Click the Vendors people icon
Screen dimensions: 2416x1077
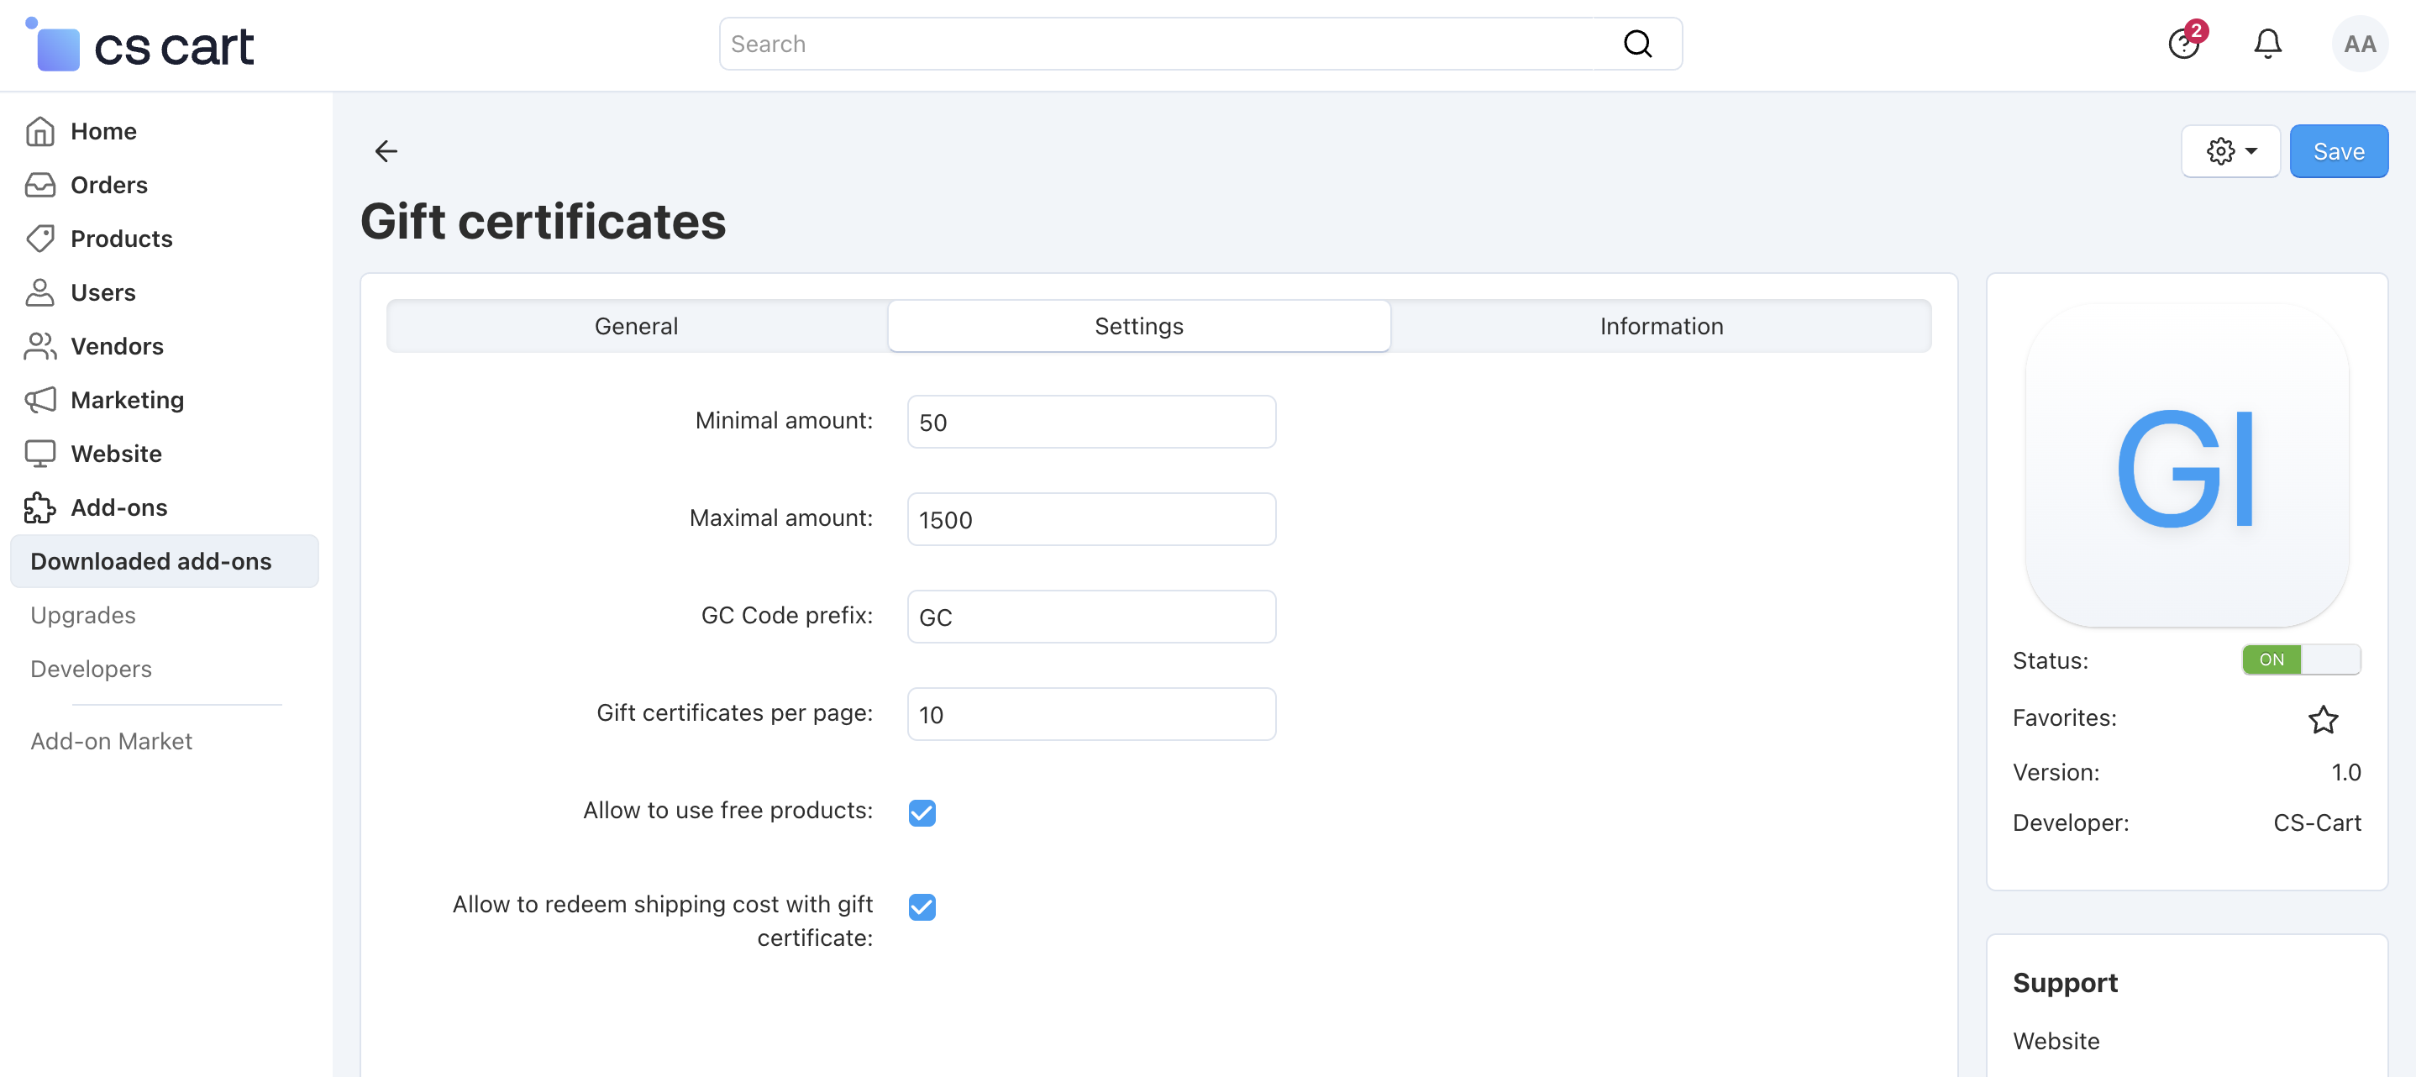(x=39, y=346)
